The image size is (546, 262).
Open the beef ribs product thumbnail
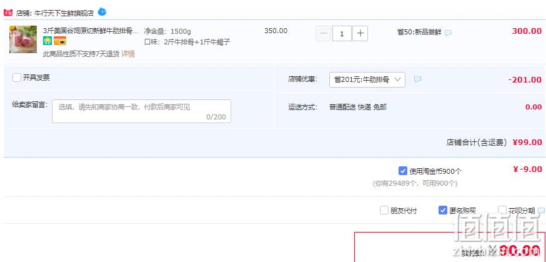click(23, 39)
